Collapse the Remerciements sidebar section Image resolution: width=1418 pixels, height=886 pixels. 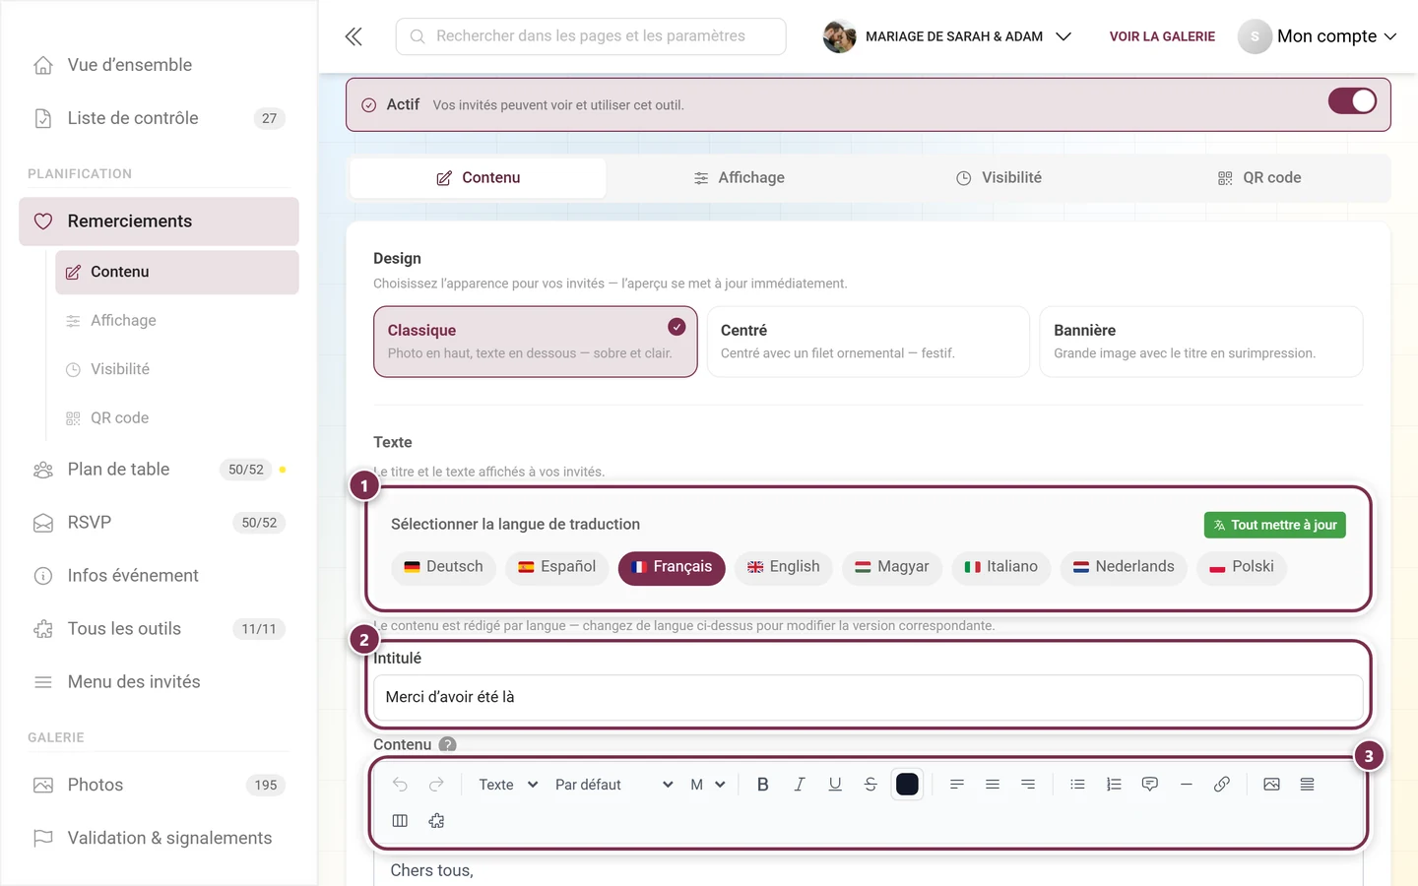(x=159, y=221)
